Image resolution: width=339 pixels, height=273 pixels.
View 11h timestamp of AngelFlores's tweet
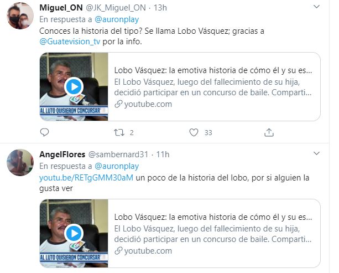coord(163,154)
